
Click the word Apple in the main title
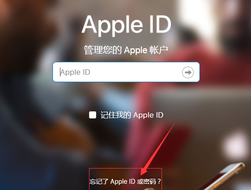pos(112,25)
